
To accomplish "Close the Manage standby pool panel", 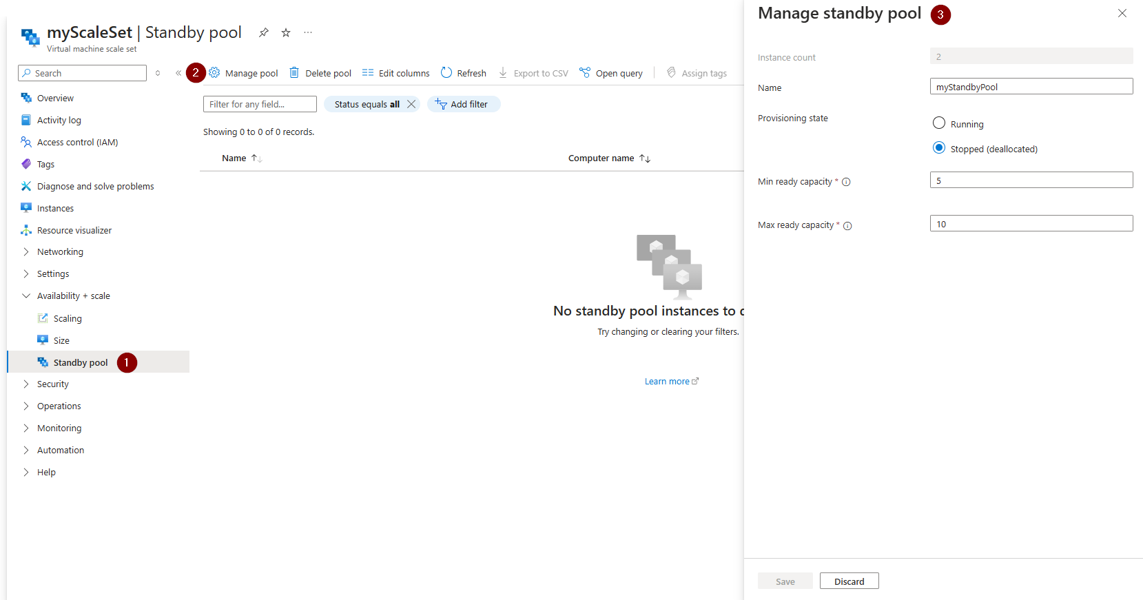I will tap(1122, 13).
